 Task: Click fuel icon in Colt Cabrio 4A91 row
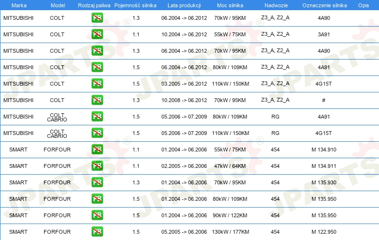[97, 116]
